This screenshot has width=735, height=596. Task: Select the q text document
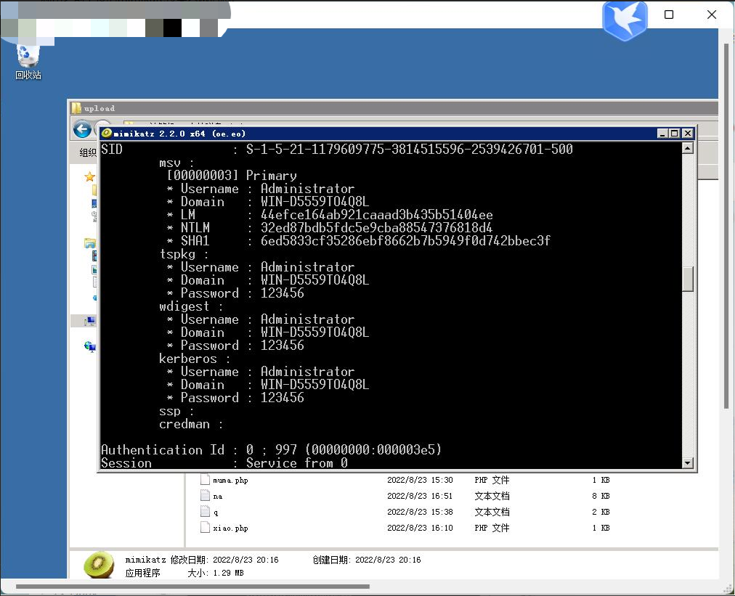click(x=215, y=512)
